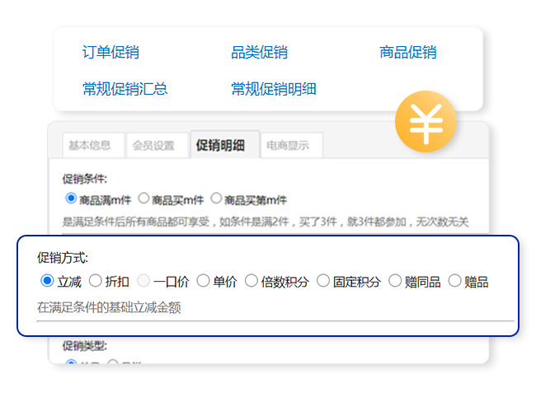The image size is (536, 402).
Task: Select the 商品买第m件 condition radio button
Action: [x=217, y=199]
